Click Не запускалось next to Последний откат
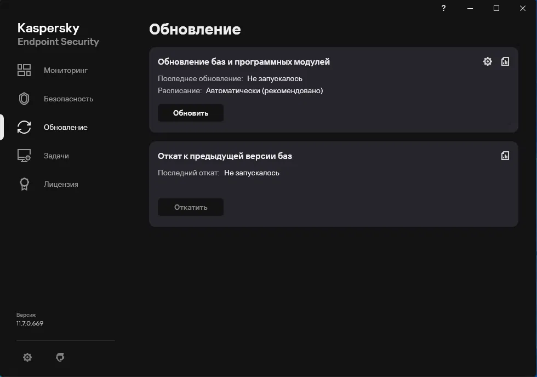The height and width of the screenshot is (377, 537). [x=252, y=173]
